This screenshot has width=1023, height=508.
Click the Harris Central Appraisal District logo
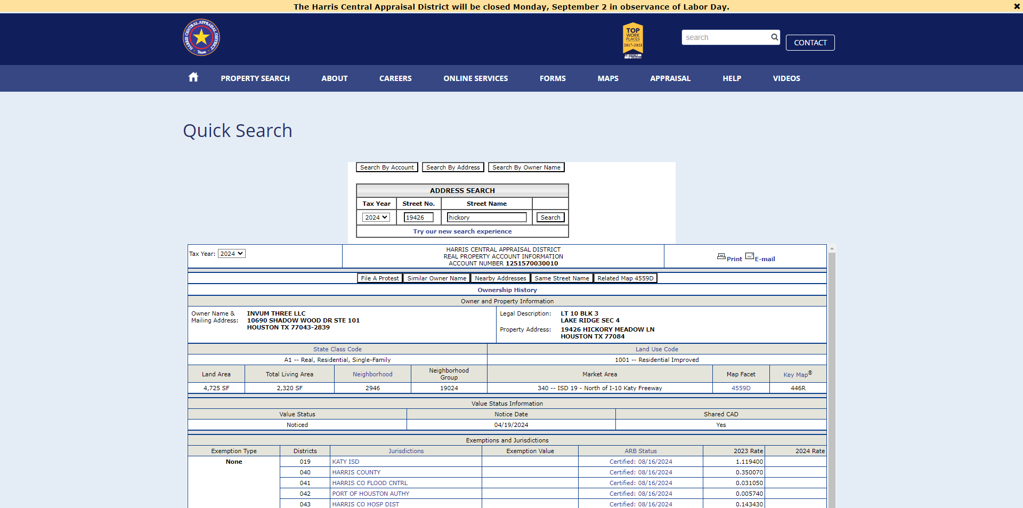[x=201, y=37]
